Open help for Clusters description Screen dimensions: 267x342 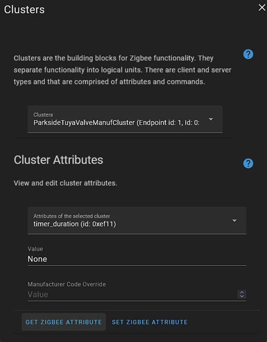click(x=248, y=54)
